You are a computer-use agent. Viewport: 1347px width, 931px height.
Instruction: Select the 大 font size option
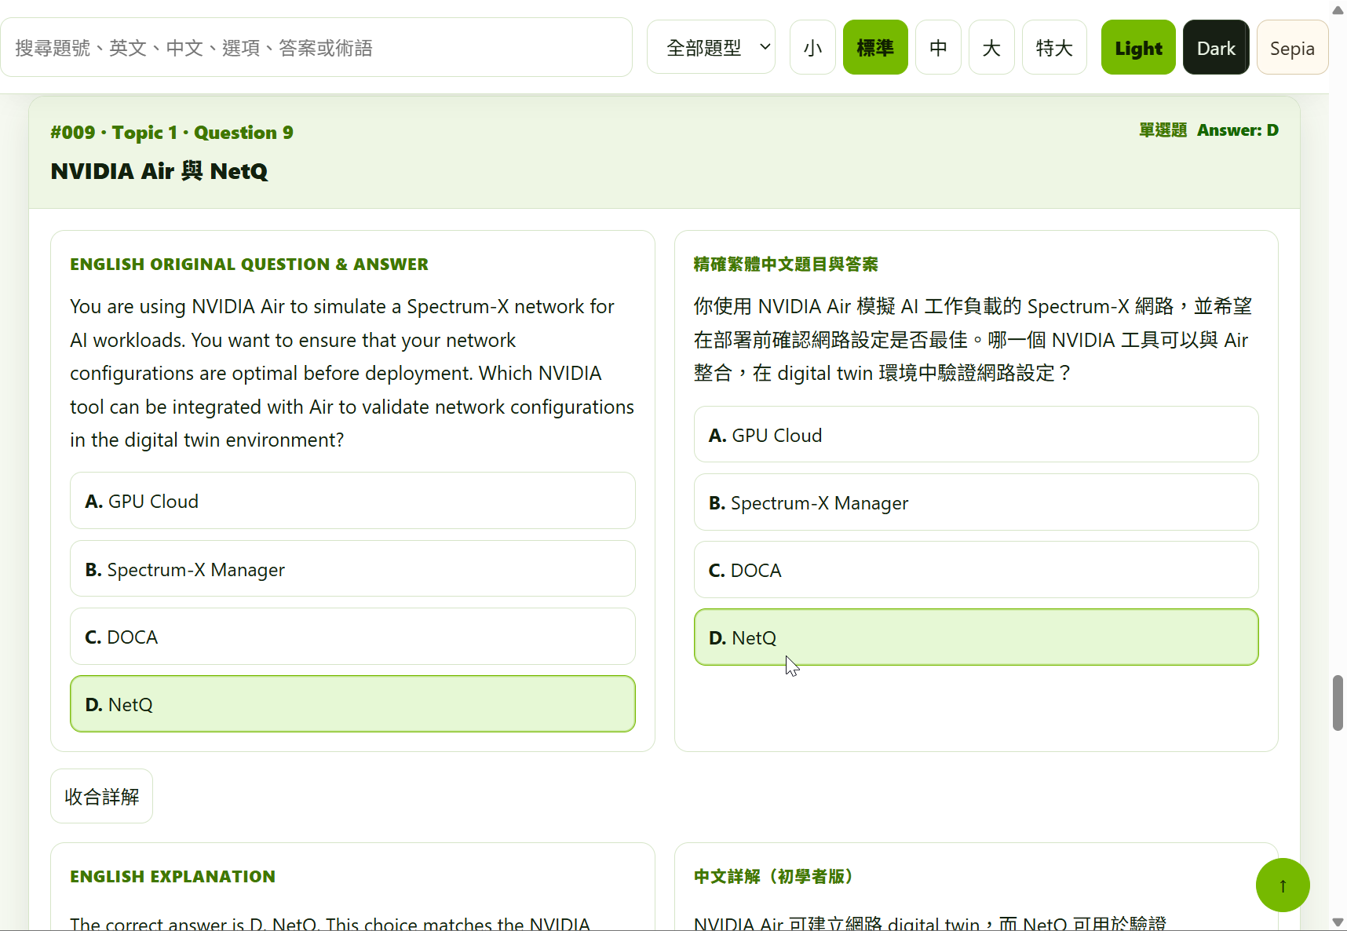tap(991, 48)
